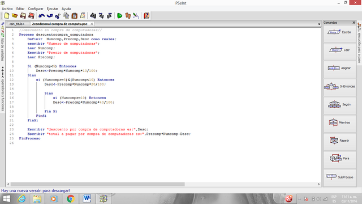Open the Windows Start button
The width and height of the screenshot is (362, 204).
[6, 199]
